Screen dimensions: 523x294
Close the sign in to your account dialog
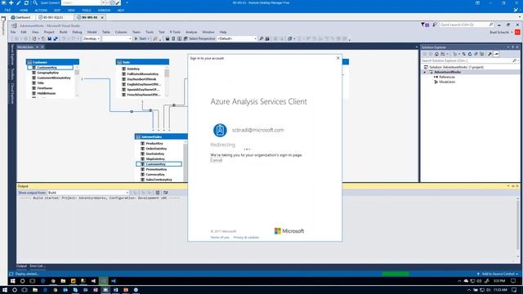click(x=337, y=58)
